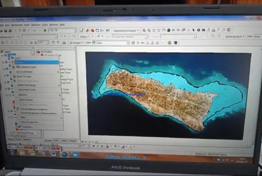Click the What's This help pointer
Screen dimensions: 262x176
[108, 30]
